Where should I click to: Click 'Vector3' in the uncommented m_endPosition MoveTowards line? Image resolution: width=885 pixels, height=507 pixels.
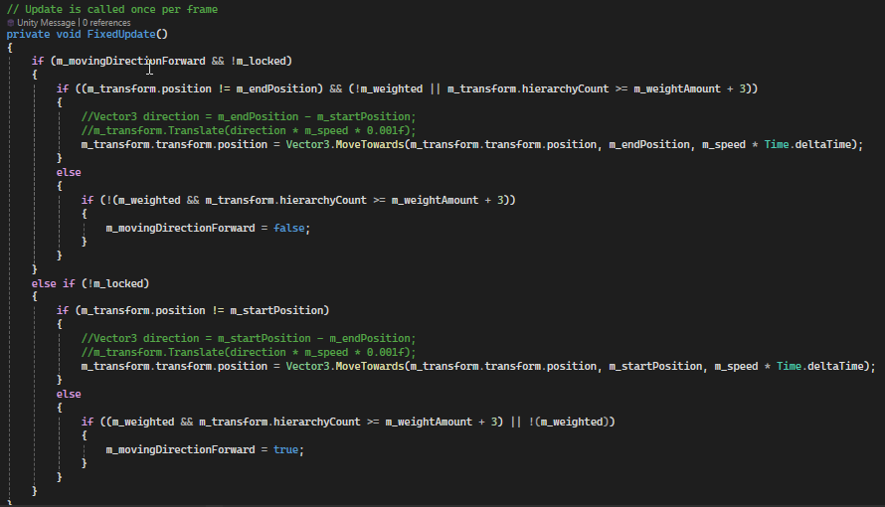click(x=307, y=144)
